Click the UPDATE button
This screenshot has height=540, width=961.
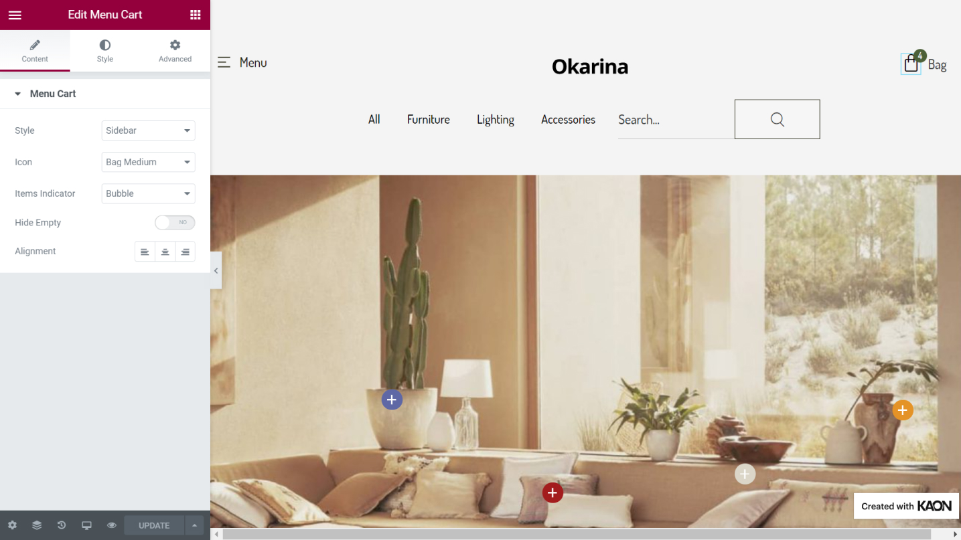click(x=154, y=525)
